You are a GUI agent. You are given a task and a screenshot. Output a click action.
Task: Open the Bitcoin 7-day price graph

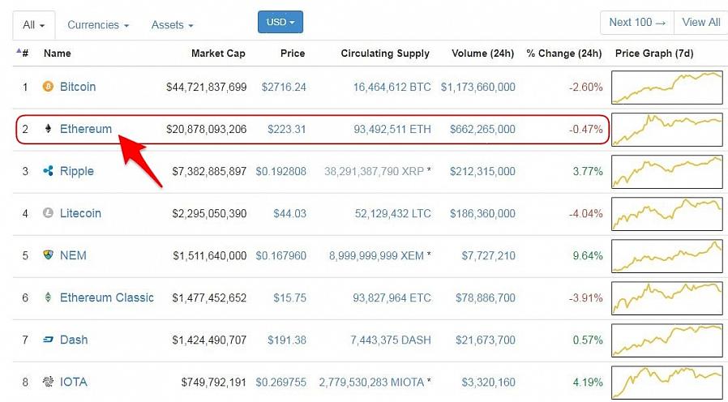[667, 87]
